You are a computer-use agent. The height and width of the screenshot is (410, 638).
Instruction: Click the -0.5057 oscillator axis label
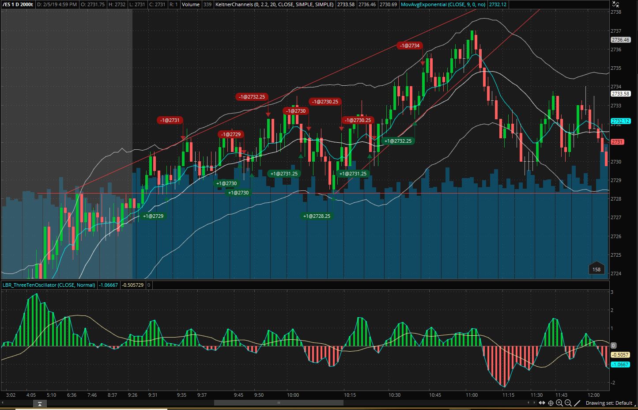pyautogui.click(x=619, y=355)
